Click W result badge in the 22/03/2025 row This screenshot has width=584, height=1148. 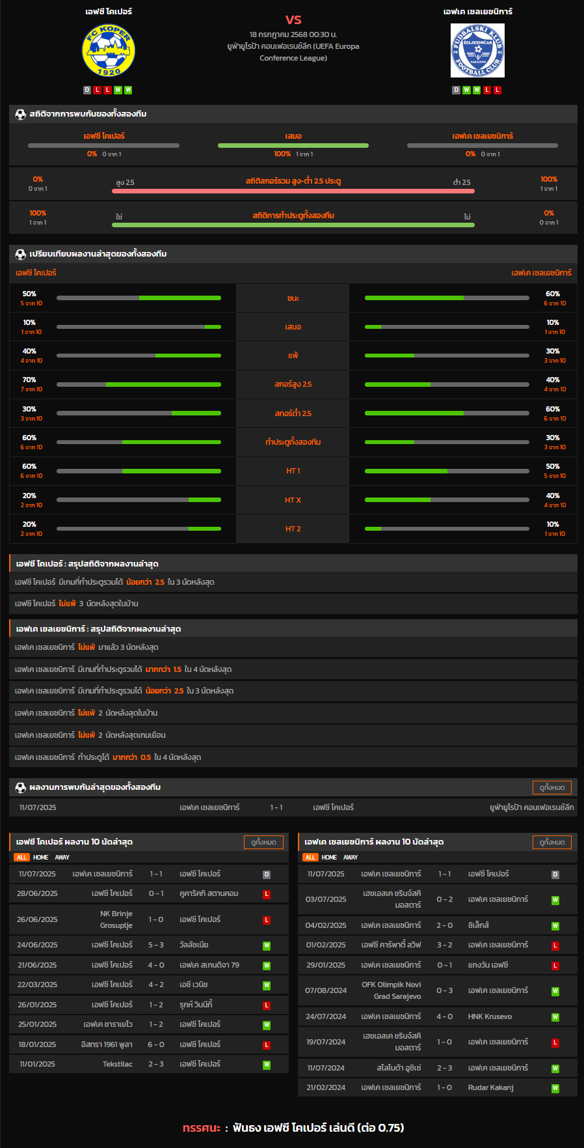coord(267,985)
